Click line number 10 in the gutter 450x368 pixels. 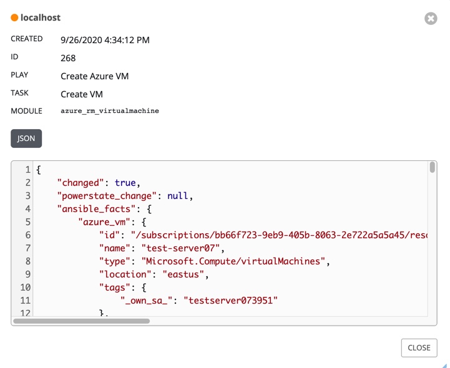point(26,288)
